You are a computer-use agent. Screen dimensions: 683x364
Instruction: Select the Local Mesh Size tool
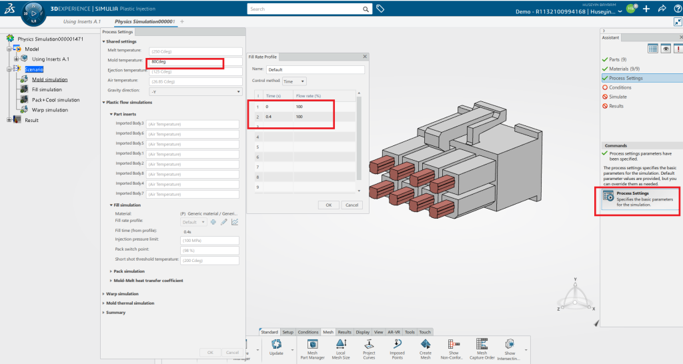pos(340,344)
